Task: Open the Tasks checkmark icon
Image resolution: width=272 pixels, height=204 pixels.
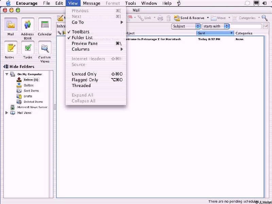Action: point(28,48)
